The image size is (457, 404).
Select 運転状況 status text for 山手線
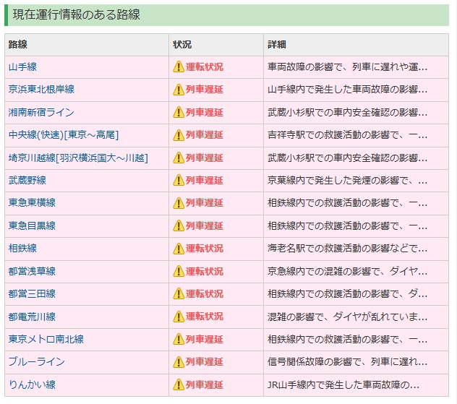tap(205, 67)
